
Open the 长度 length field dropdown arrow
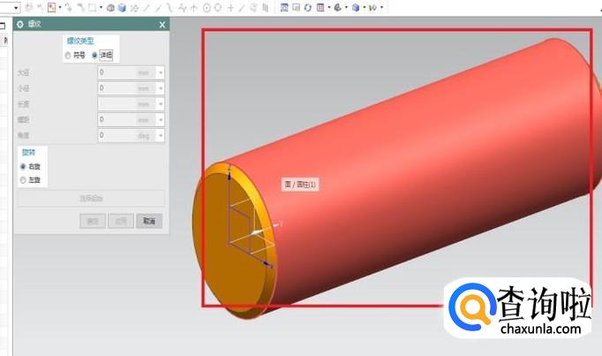(x=161, y=104)
